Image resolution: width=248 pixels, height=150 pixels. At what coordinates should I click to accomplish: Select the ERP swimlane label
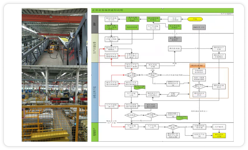pos(94,23)
